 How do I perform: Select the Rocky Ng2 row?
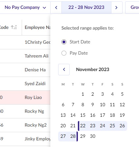tap(25, 125)
